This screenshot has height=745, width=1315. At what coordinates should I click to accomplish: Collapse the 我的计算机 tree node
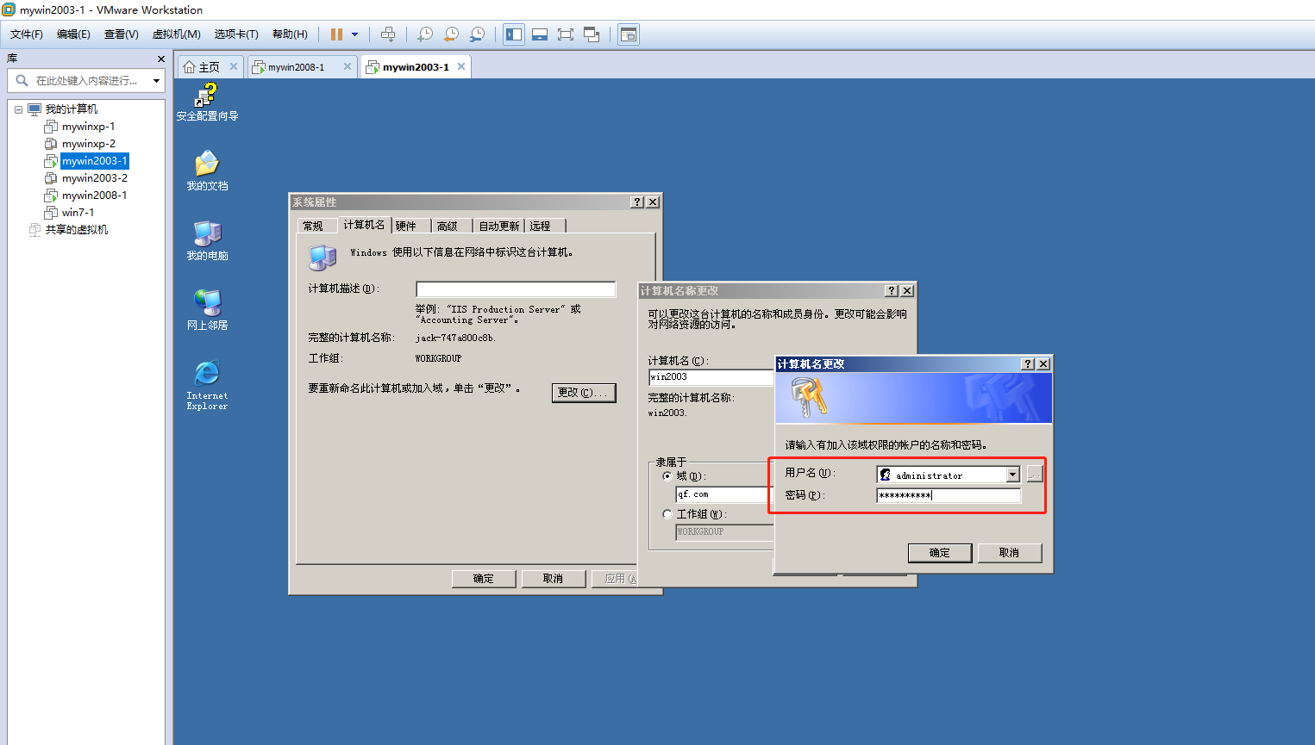18,109
